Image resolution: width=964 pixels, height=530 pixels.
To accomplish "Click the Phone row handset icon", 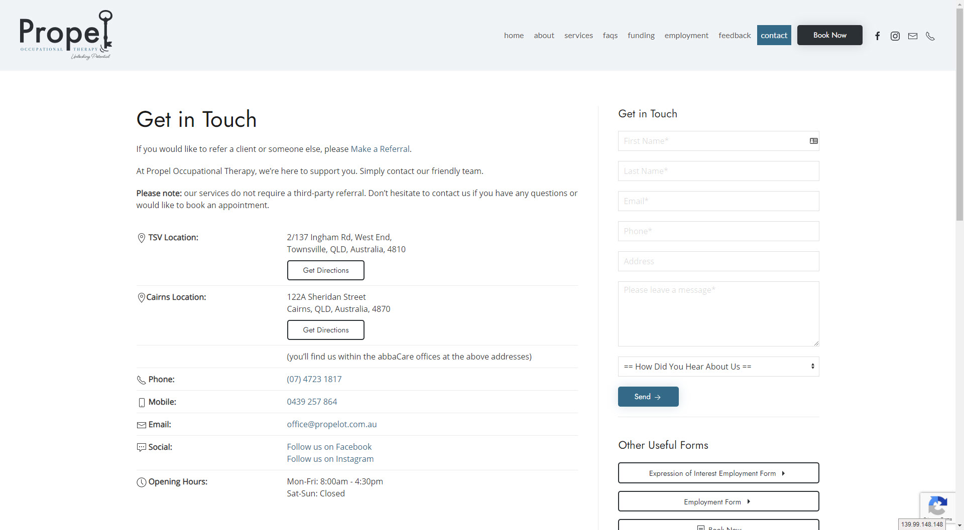I will tap(141, 380).
